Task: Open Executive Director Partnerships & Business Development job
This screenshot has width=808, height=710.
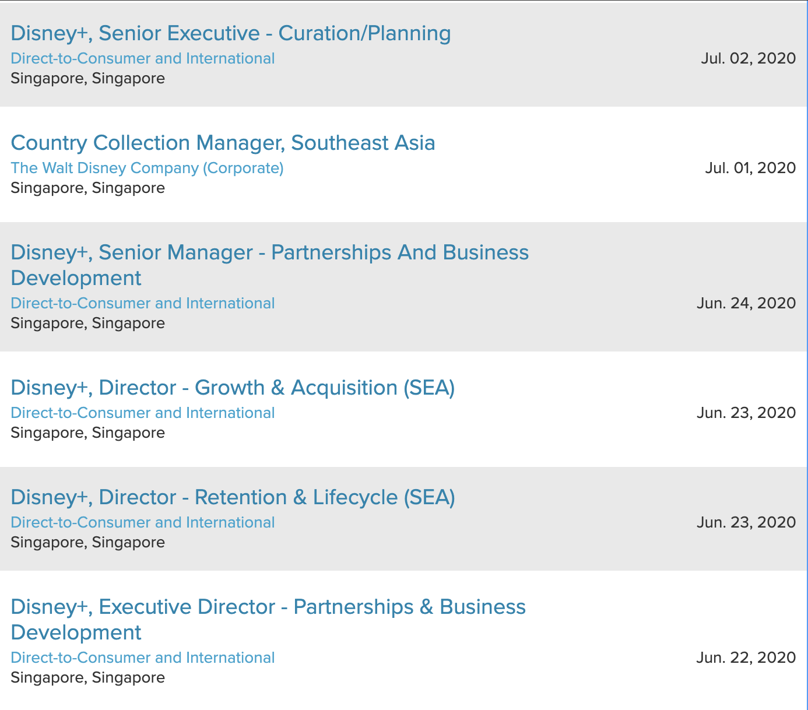Action: click(x=268, y=607)
